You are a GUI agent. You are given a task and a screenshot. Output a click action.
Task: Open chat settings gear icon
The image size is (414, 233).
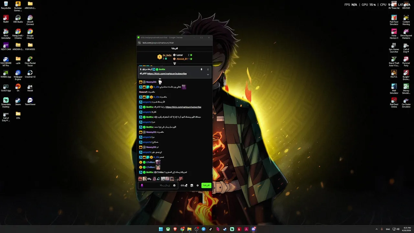[197, 185]
